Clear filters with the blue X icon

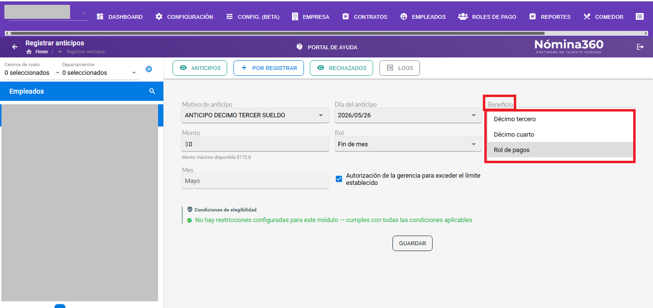(x=149, y=69)
